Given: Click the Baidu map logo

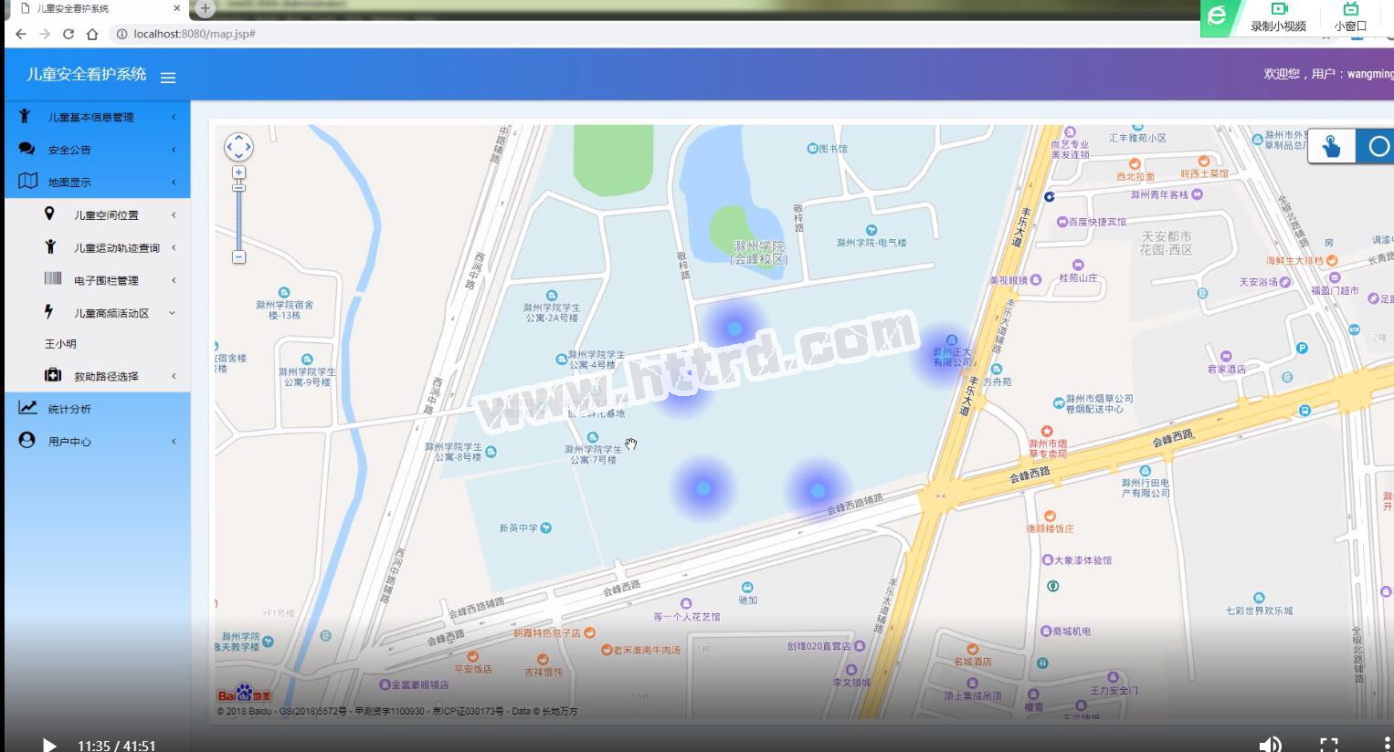Looking at the screenshot, I should 244,694.
